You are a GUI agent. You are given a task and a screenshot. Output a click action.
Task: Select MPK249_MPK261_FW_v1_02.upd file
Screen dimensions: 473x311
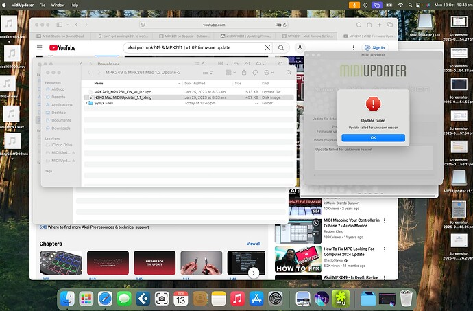[189, 91]
